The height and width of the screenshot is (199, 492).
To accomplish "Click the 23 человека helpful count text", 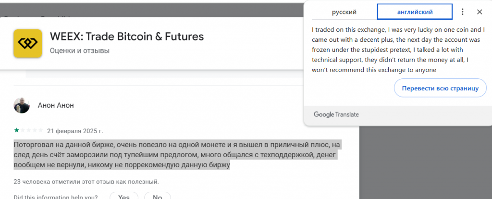I will 86,182.
